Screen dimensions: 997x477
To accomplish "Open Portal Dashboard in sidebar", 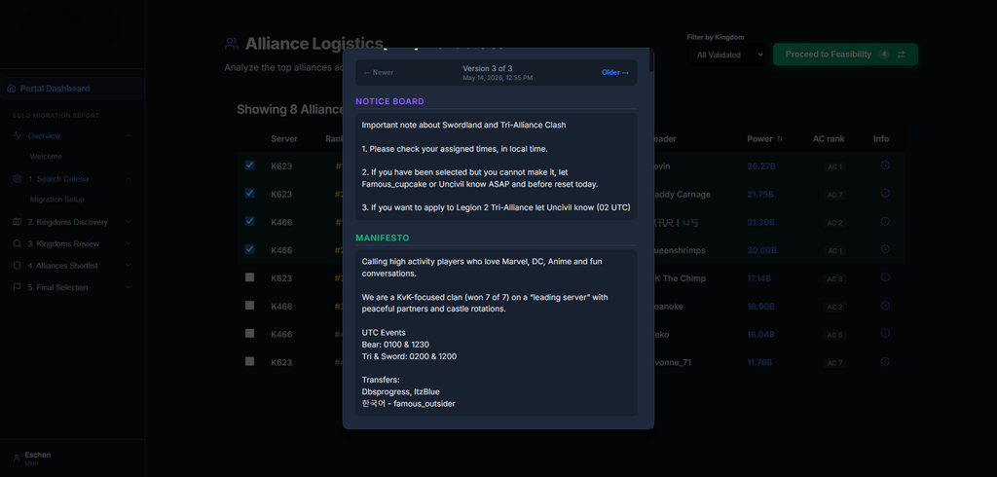I will click(x=72, y=89).
